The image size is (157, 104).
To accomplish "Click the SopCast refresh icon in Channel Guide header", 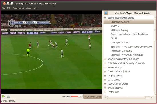I will tap(106, 13).
